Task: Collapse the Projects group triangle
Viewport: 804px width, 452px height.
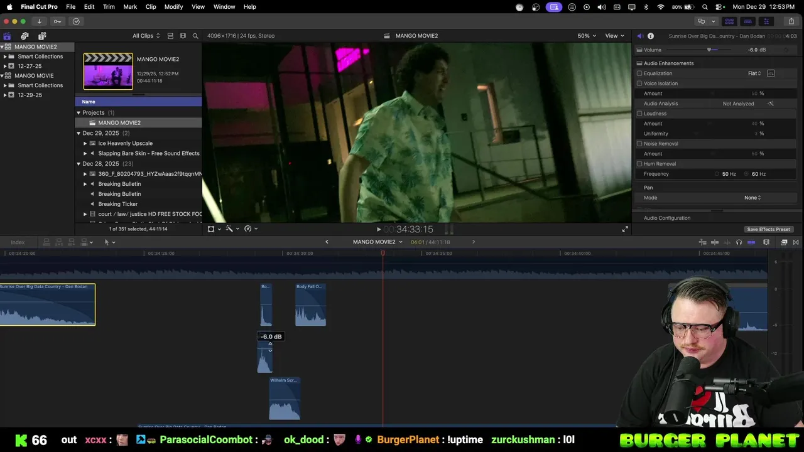Action: click(x=79, y=113)
